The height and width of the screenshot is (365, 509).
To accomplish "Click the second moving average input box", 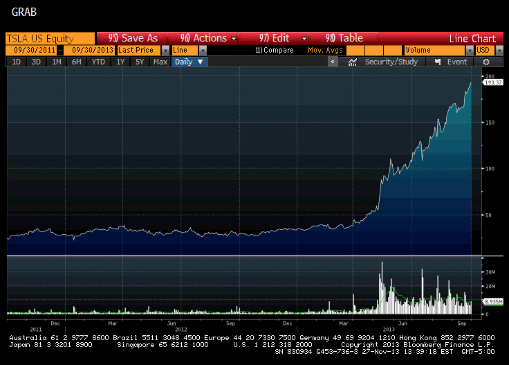I will (x=374, y=50).
